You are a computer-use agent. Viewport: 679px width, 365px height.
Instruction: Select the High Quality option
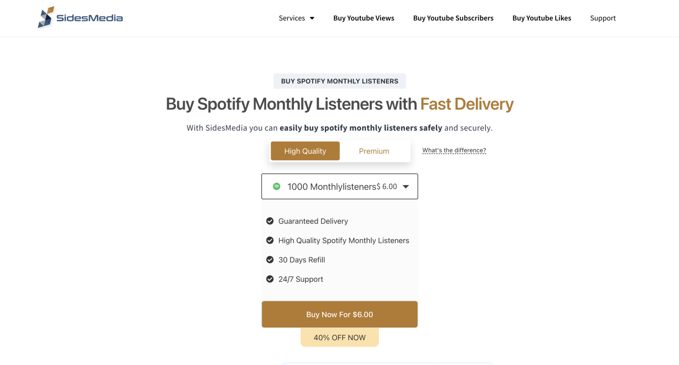(x=305, y=151)
